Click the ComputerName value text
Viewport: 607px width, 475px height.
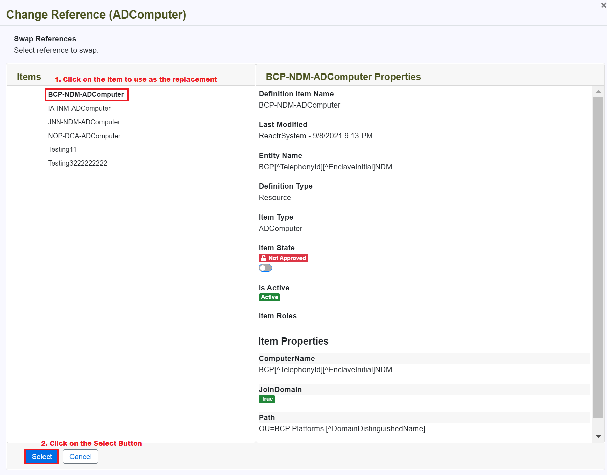coord(325,370)
